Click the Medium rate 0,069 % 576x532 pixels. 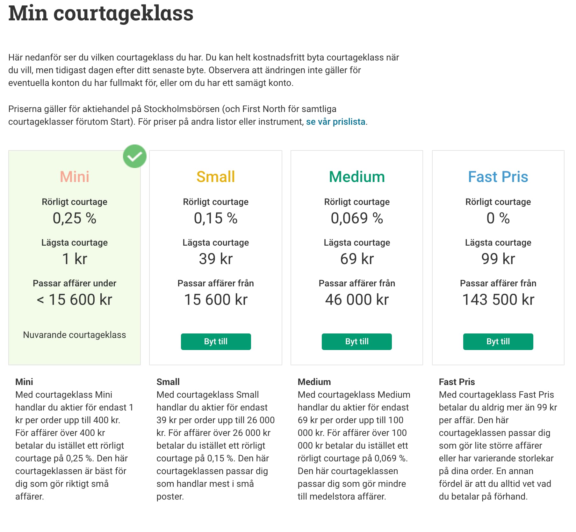[357, 218]
